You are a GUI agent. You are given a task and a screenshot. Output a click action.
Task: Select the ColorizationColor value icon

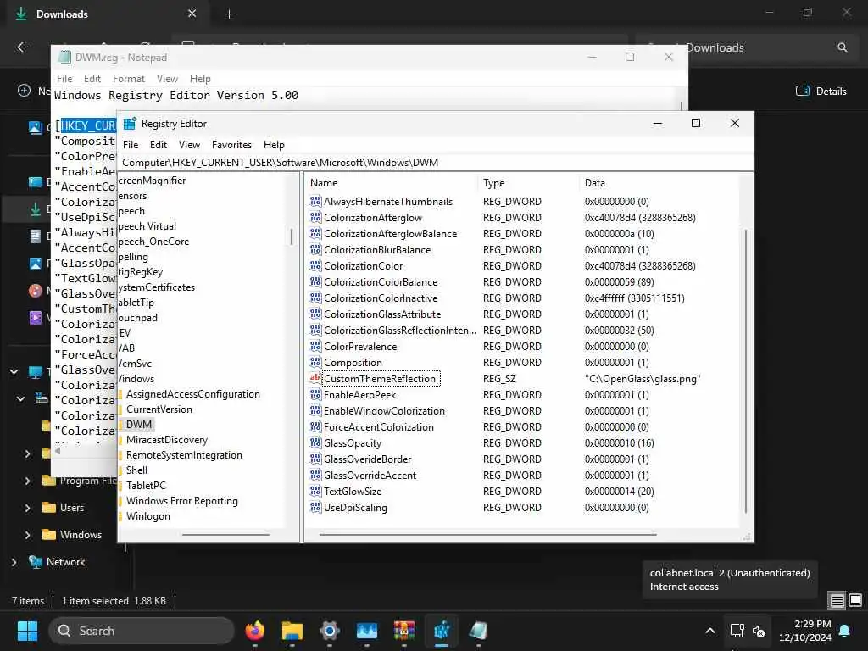point(315,265)
